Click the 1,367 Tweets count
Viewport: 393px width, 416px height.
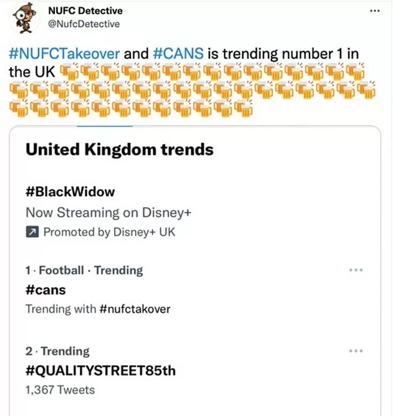point(60,390)
